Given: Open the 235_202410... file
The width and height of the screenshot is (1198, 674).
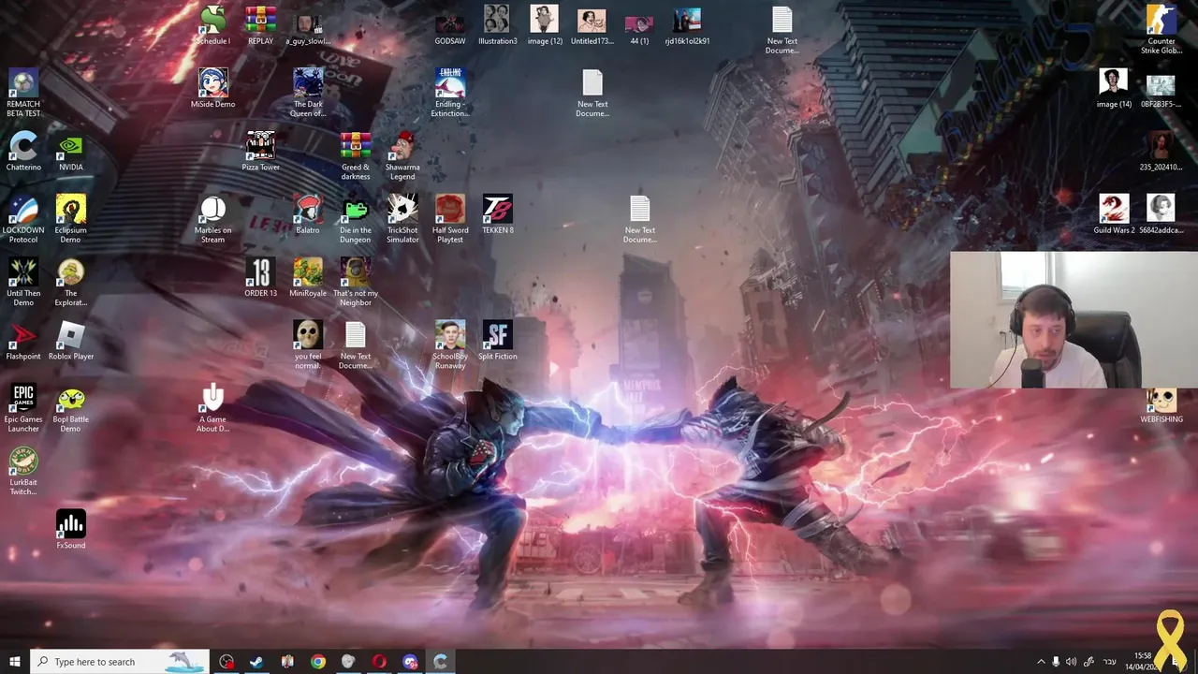Looking at the screenshot, I should (1161, 151).
